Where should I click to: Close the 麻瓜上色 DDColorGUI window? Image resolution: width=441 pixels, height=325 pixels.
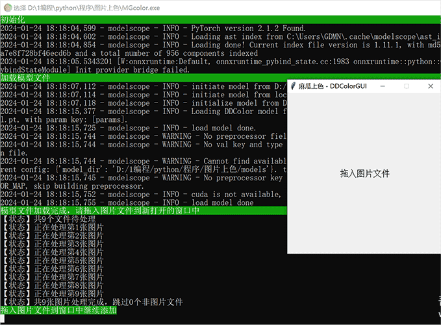click(x=430, y=86)
